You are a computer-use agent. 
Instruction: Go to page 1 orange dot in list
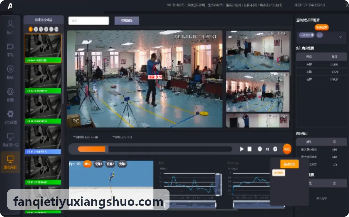pos(31,29)
